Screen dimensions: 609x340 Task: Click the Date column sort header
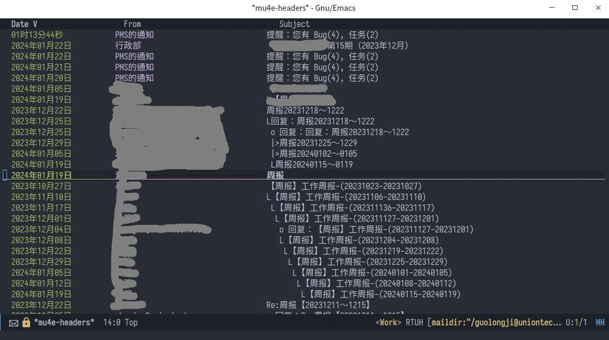[24, 24]
